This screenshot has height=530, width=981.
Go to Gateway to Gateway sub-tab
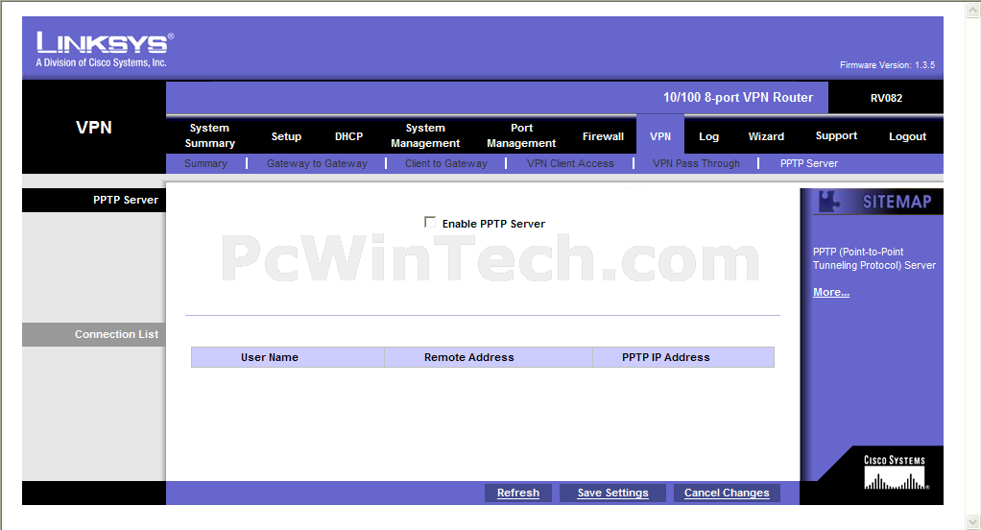point(317,163)
